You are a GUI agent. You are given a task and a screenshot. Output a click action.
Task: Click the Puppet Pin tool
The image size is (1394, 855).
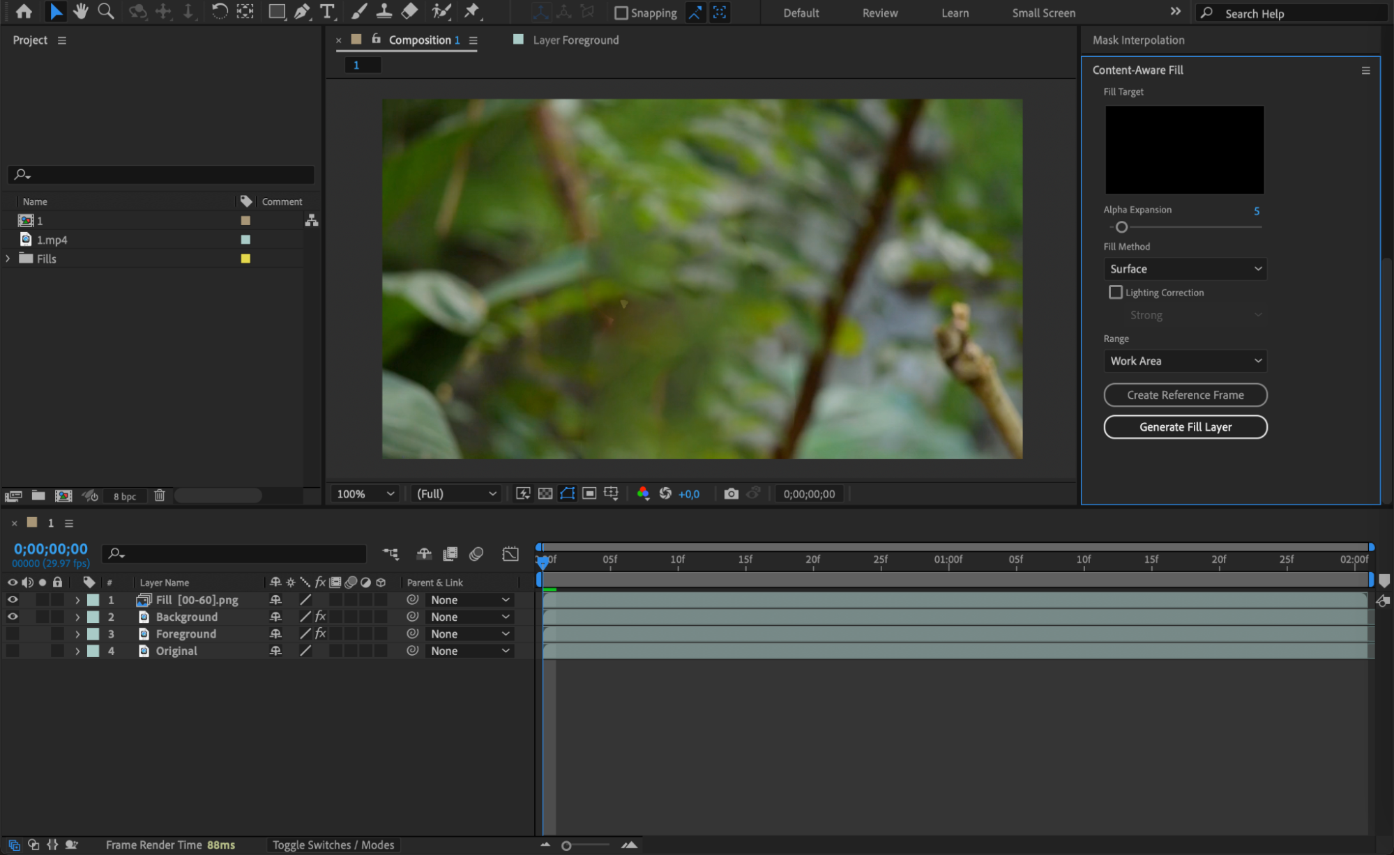pyautogui.click(x=472, y=11)
